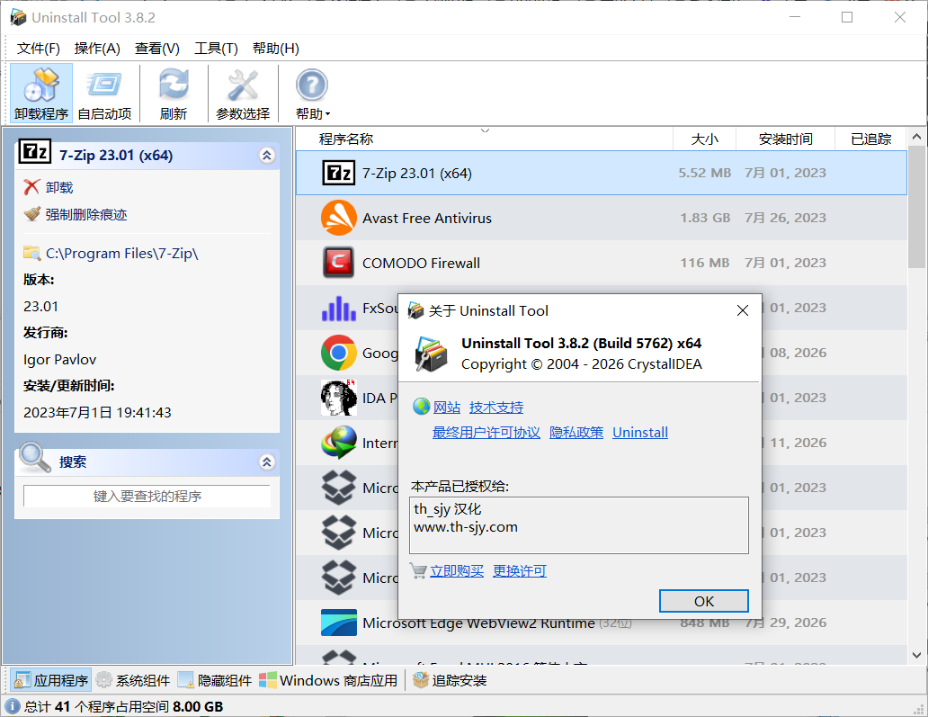Open the 文件(F) menu
Viewport: 928px width, 717px height.
(39, 49)
